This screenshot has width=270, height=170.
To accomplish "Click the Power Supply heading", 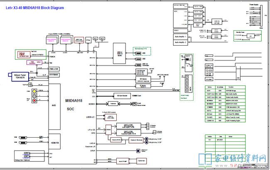I will [254, 5].
